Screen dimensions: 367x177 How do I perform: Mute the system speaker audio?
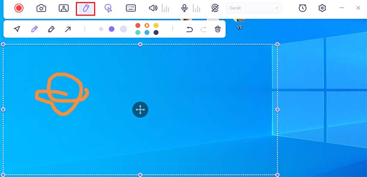(153, 8)
